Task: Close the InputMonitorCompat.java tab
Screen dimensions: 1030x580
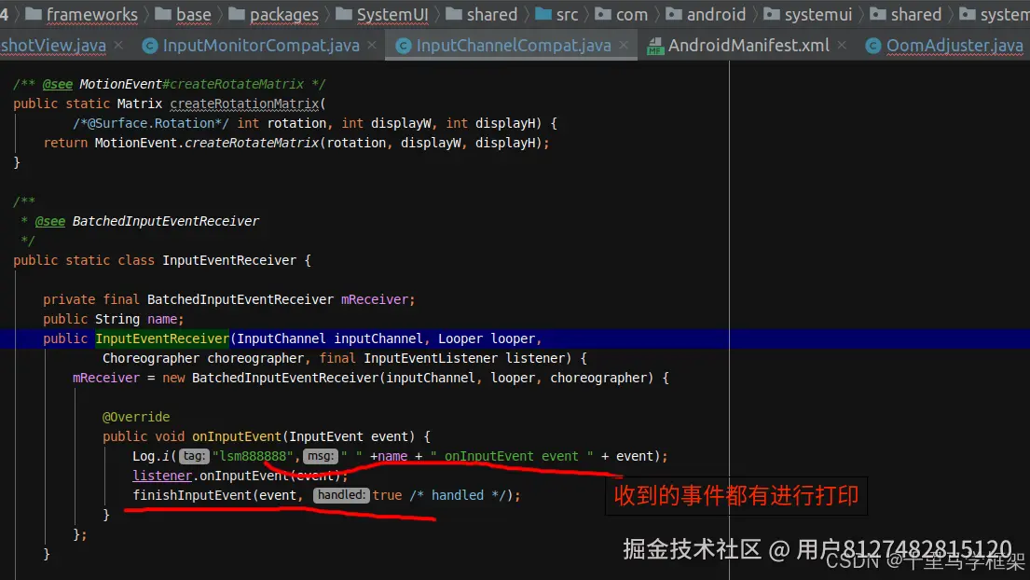Action: click(372, 45)
